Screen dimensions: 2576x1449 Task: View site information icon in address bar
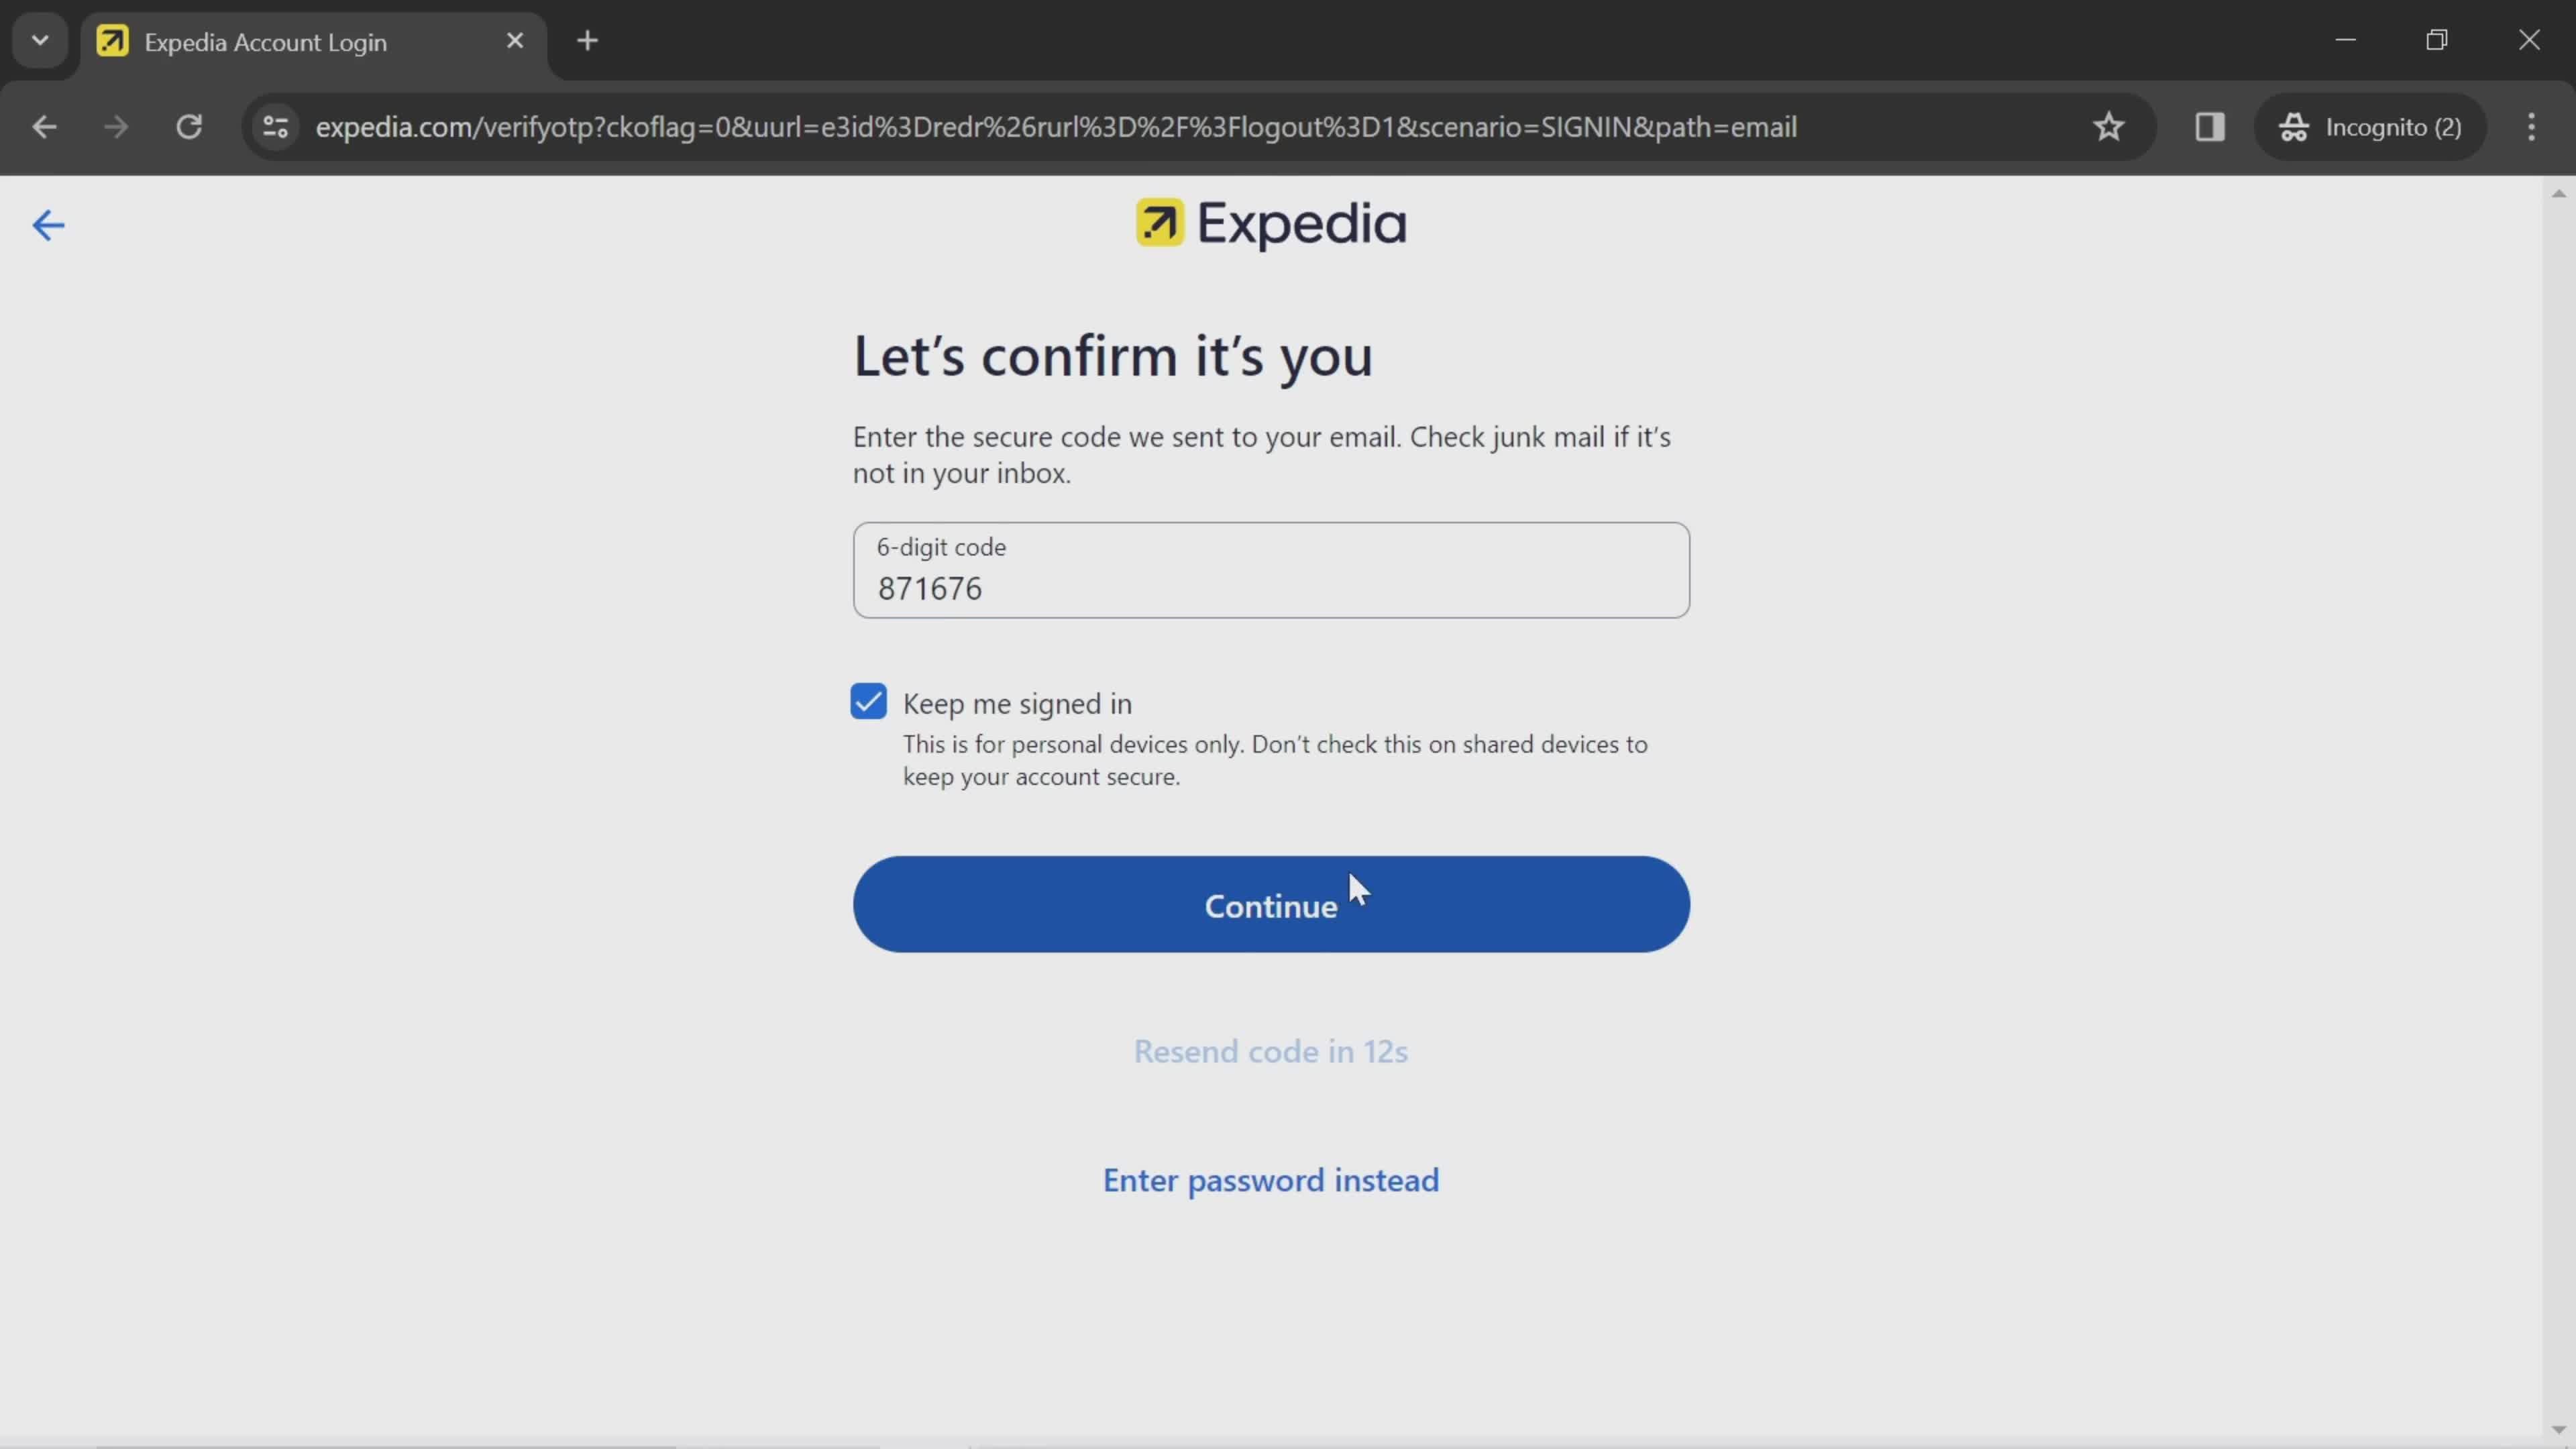(x=276, y=127)
